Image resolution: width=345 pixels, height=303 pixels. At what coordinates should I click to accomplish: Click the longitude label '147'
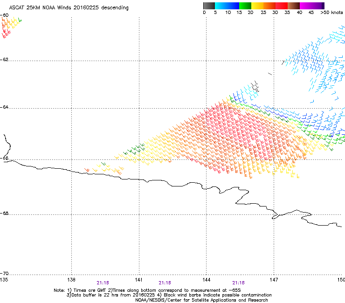click(274, 280)
